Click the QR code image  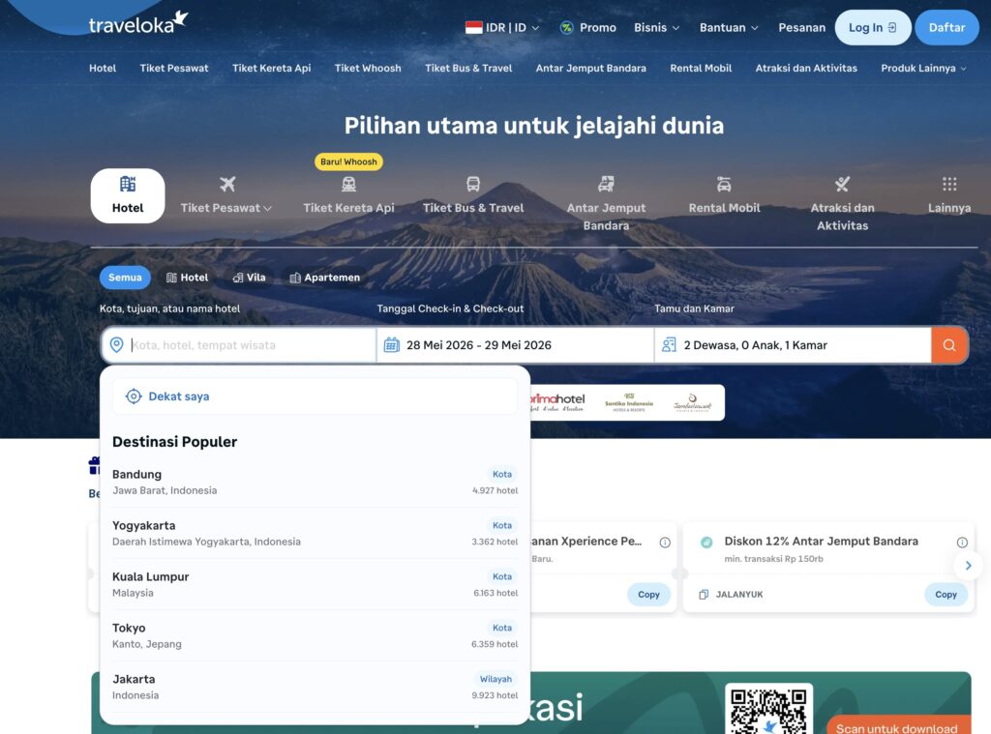[768, 708]
